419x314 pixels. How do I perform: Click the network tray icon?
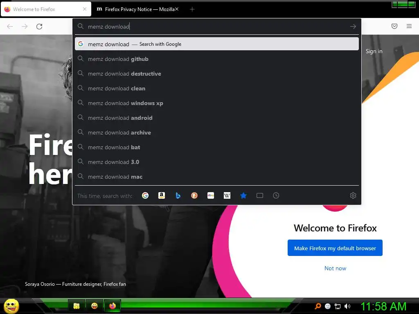pos(338,306)
